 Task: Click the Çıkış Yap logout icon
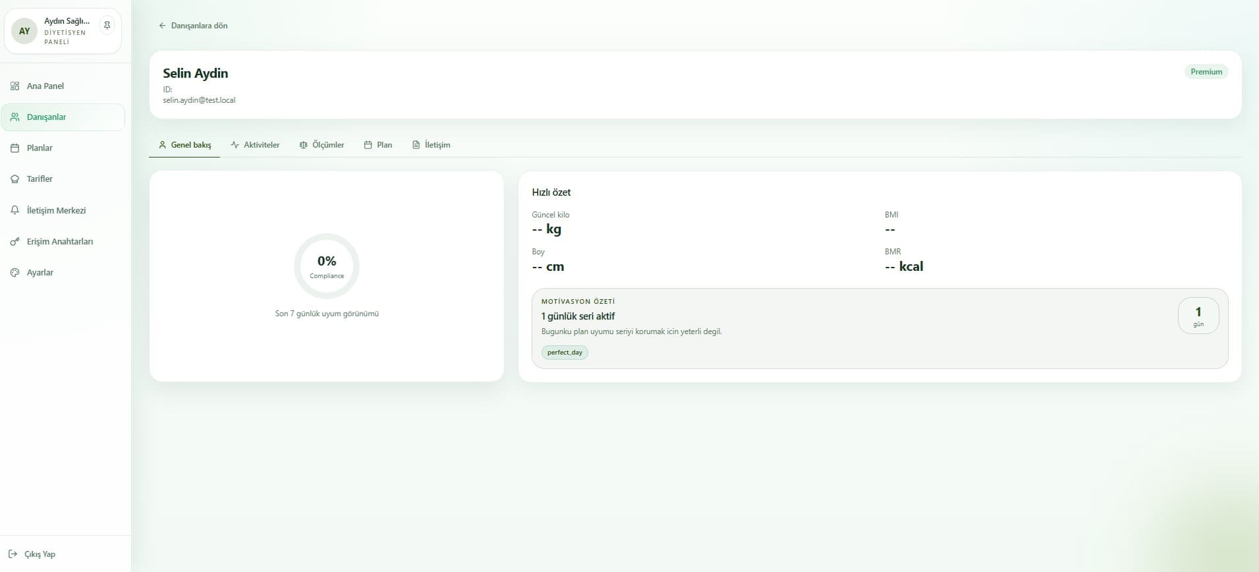tap(13, 554)
